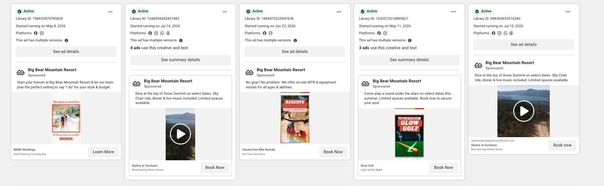This screenshot has width=604, height=186.
Task: Click the Big Bear logo on the weddings ad
Action: [21, 72]
